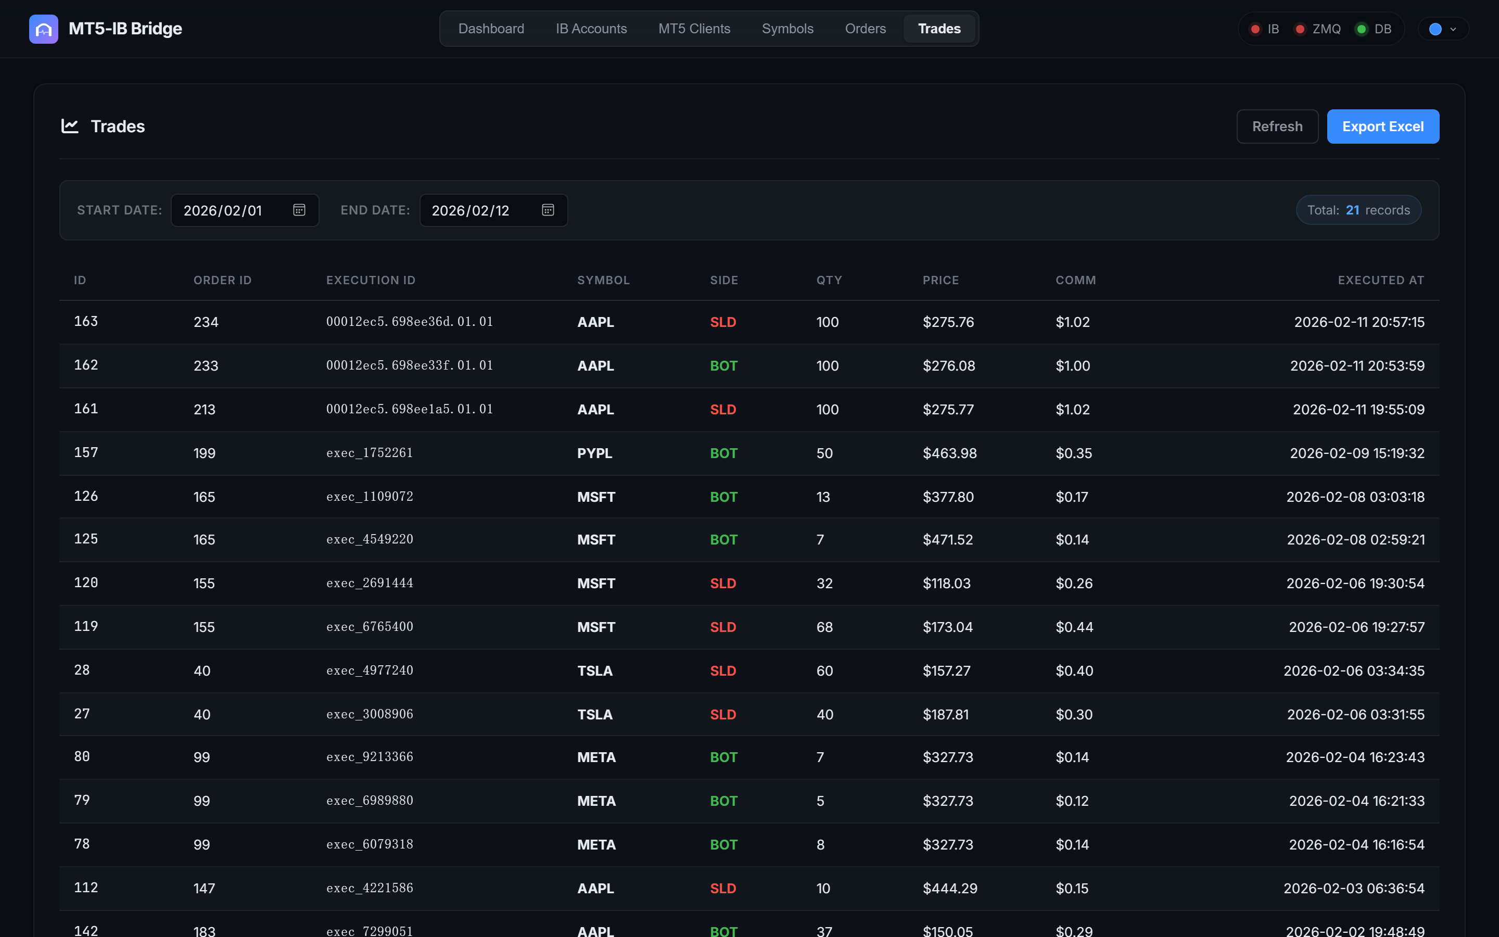This screenshot has height=937, width=1499.
Task: Expand the chevron dropdown in the top-right corner
Action: tap(1452, 29)
